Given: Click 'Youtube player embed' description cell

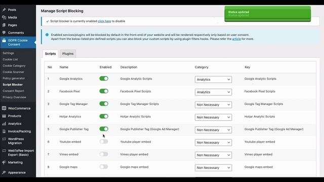Looking at the screenshot, I should pos(136,142).
